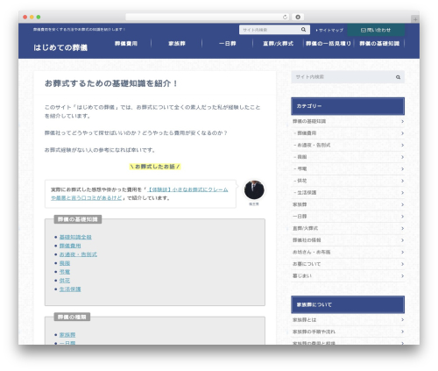This screenshot has height=371, width=438.
Task: Open a new browser tab with the plus icon
Action: click(415, 19)
